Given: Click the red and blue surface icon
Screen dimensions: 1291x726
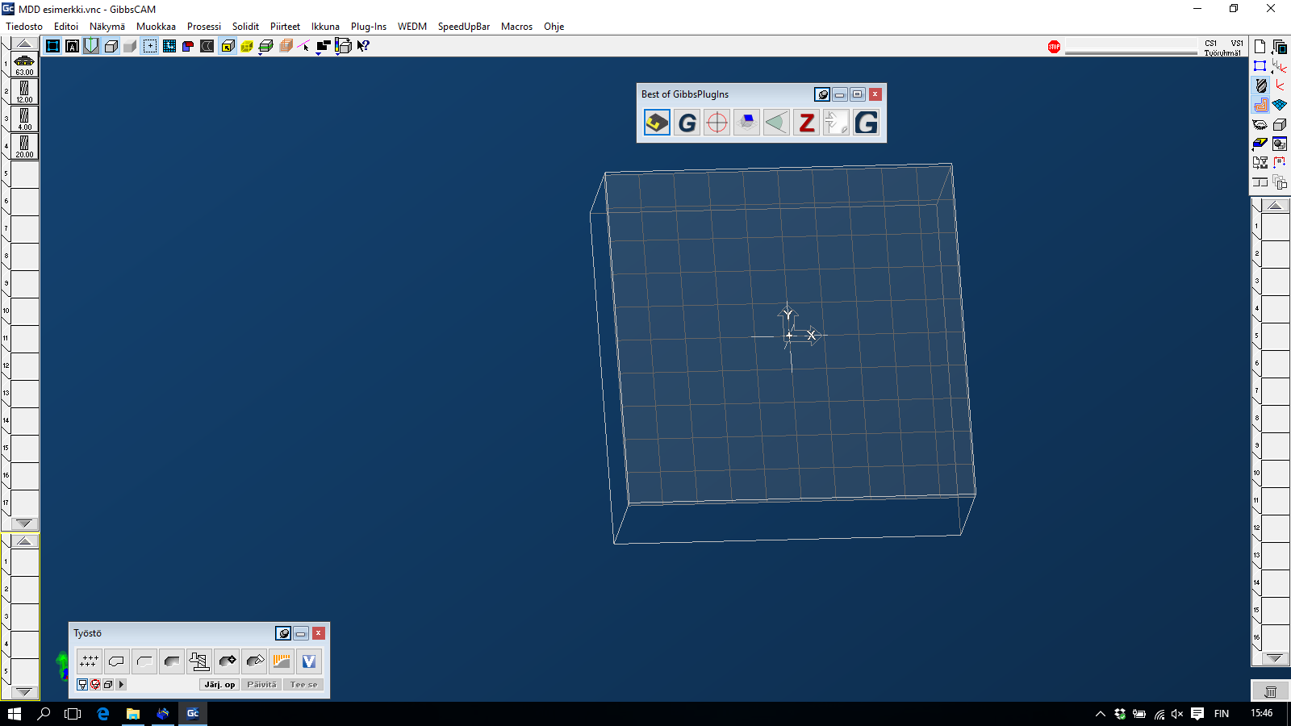Looking at the screenshot, I should (x=188, y=46).
